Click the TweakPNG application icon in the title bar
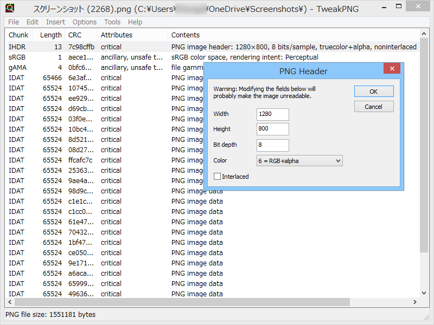This screenshot has height=325, width=434. [x=10, y=9]
